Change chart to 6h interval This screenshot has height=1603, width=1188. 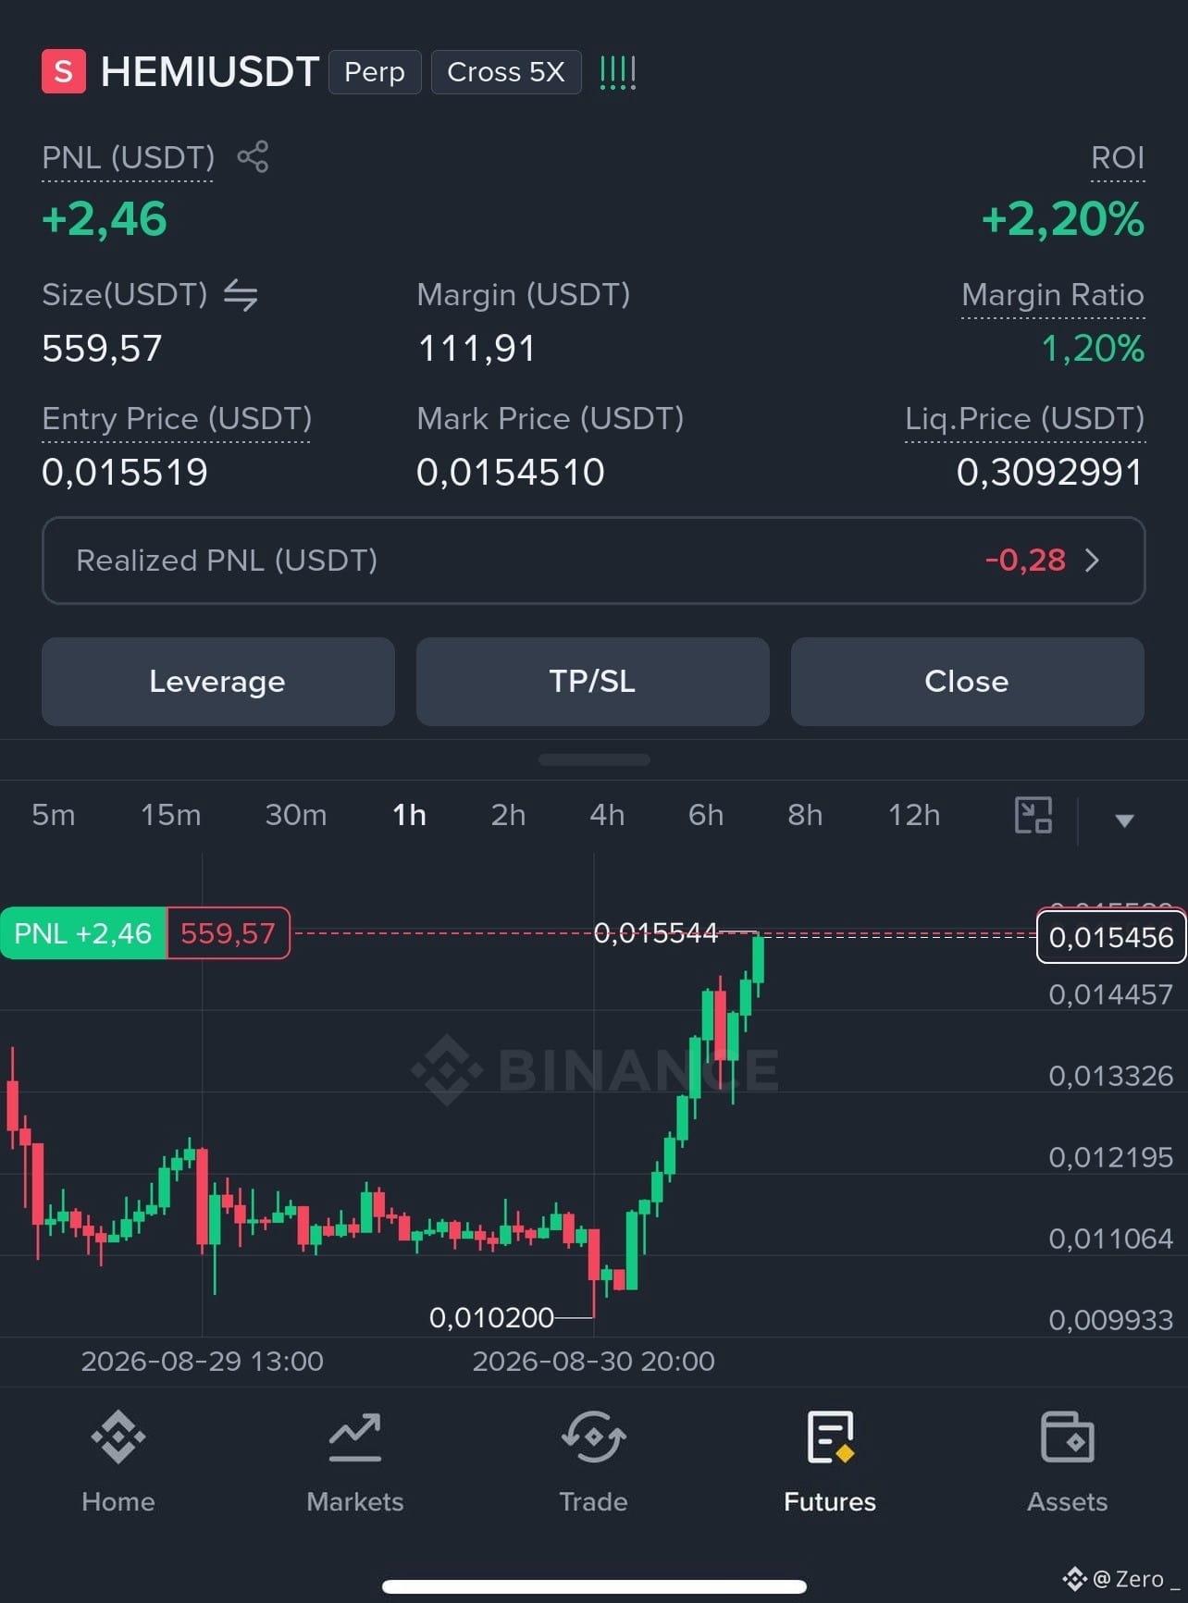coord(706,815)
